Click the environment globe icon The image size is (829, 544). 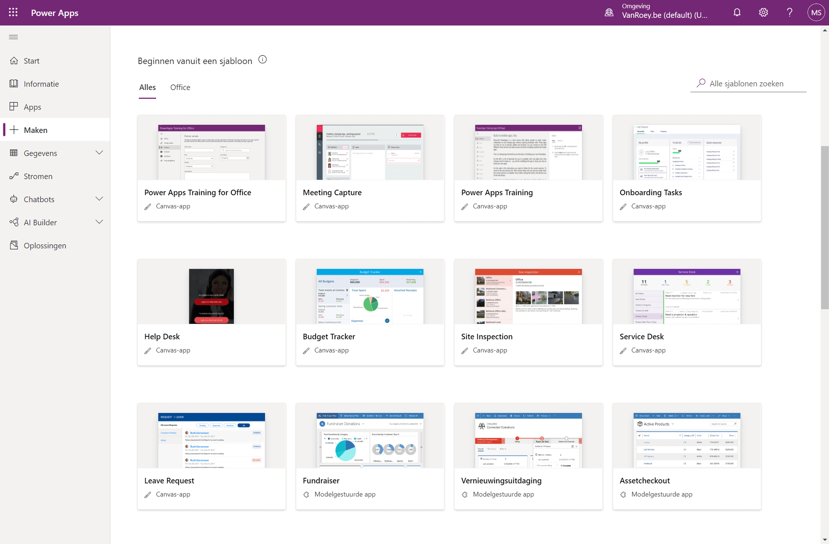609,12
